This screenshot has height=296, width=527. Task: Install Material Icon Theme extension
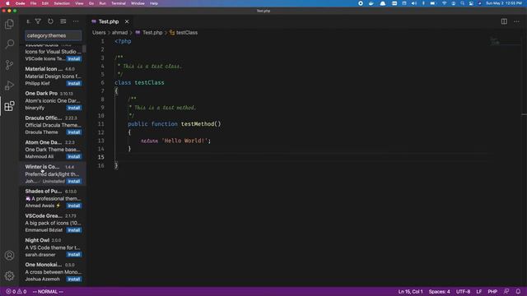pyautogui.click(x=73, y=83)
